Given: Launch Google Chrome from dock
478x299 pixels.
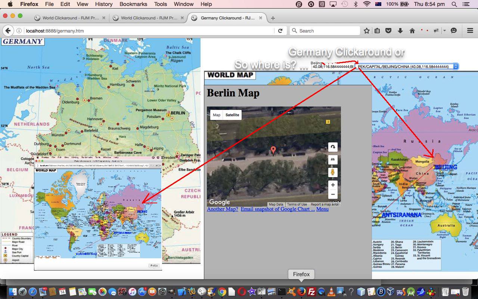Looking at the screenshot, I should [222, 292].
